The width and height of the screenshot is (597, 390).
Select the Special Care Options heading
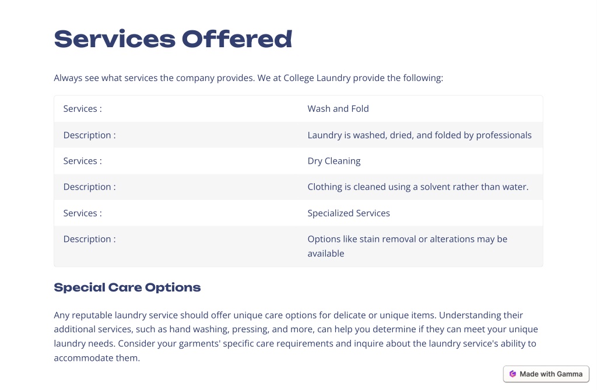[127, 287]
